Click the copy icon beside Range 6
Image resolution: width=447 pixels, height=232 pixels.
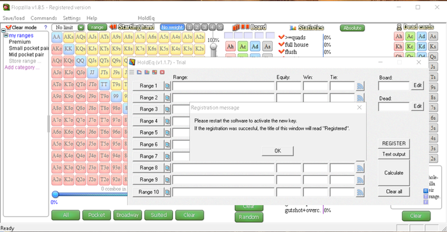[x=167, y=144]
